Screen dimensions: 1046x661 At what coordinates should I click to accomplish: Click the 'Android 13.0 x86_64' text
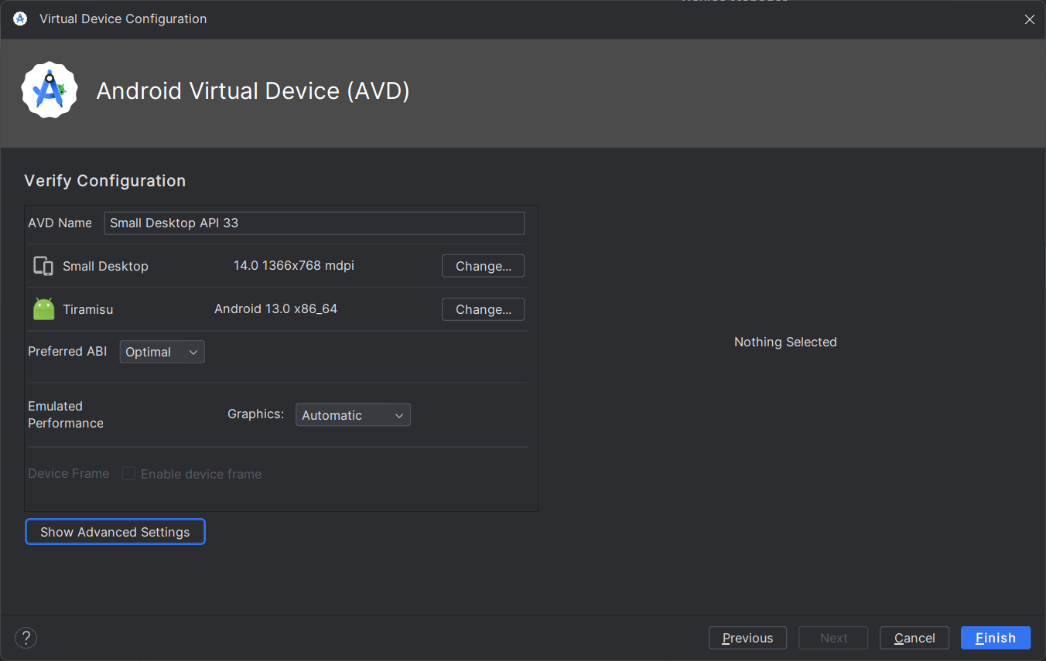[276, 308]
